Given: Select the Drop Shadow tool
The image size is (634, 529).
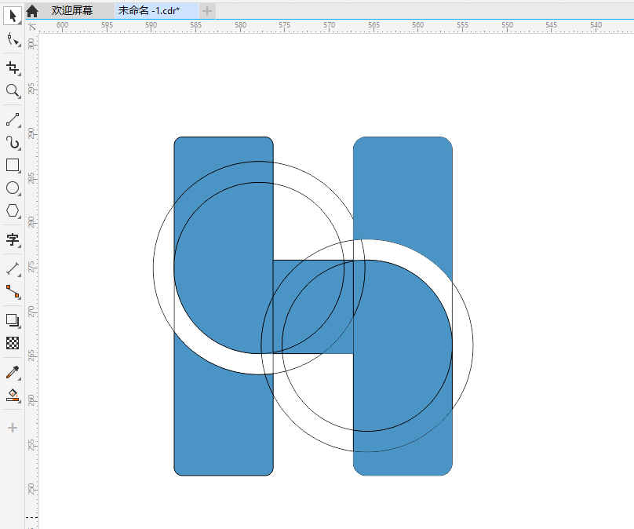Looking at the screenshot, I should tap(13, 320).
